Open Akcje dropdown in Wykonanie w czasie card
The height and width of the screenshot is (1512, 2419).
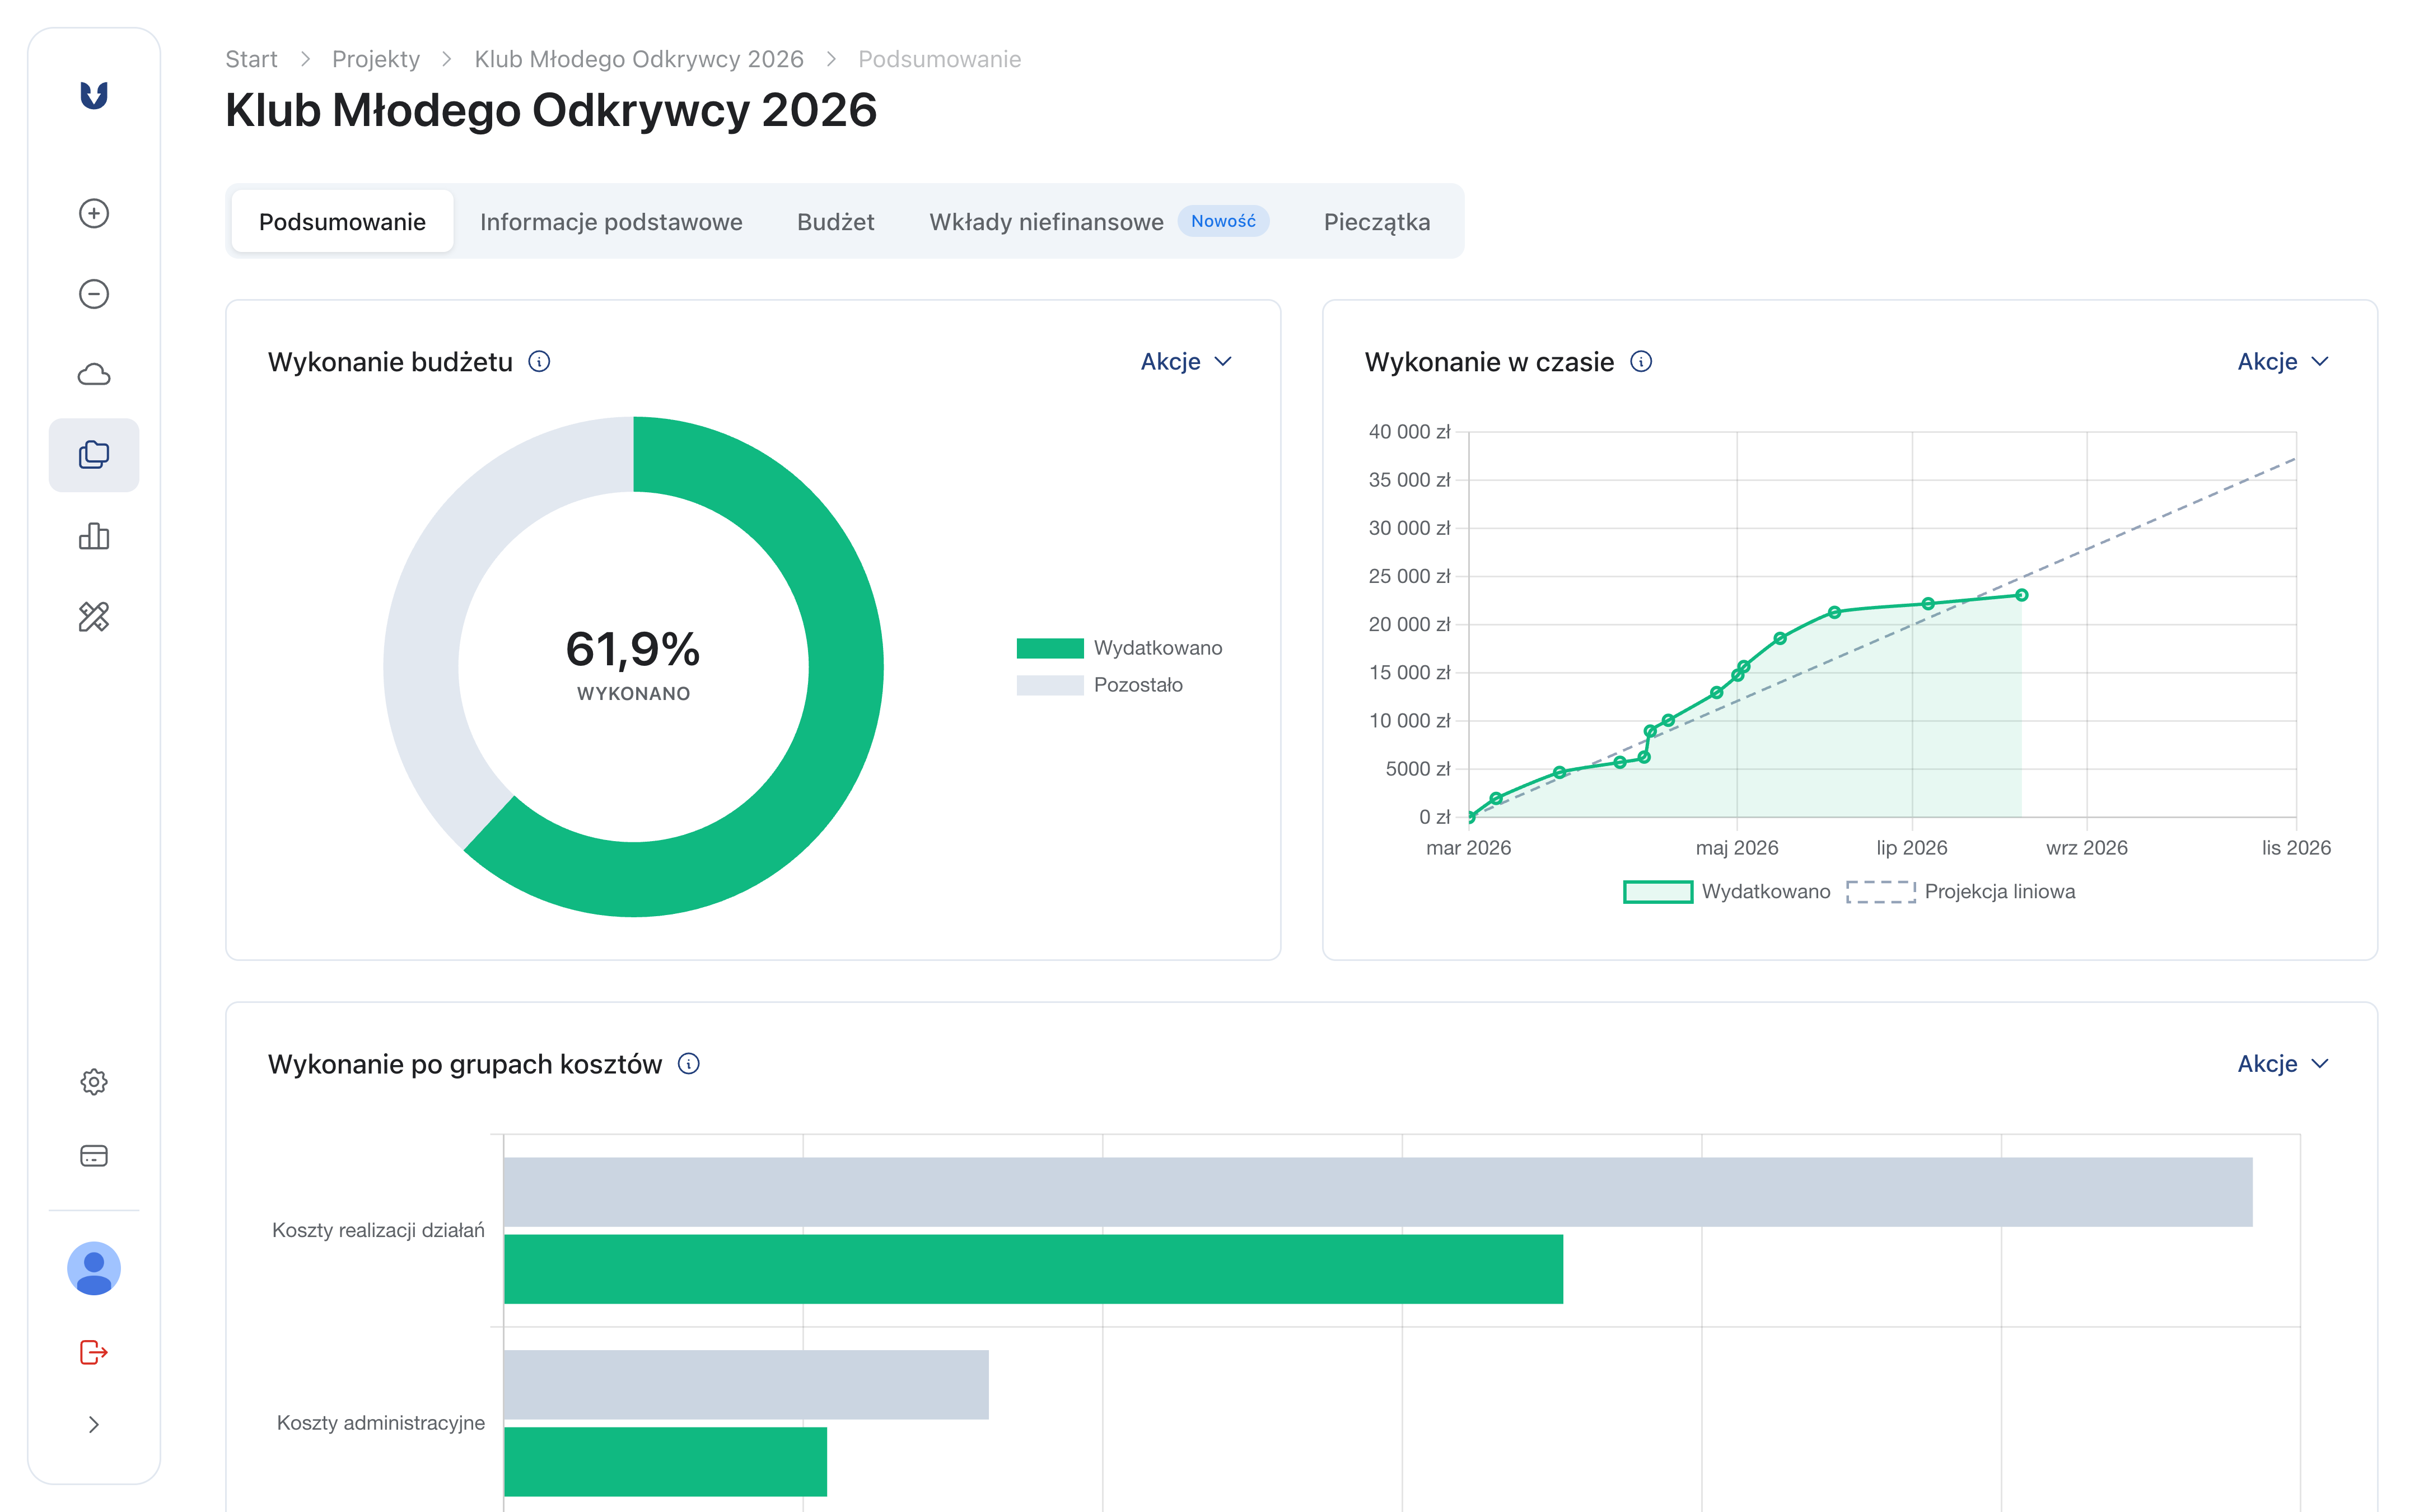tap(2283, 361)
